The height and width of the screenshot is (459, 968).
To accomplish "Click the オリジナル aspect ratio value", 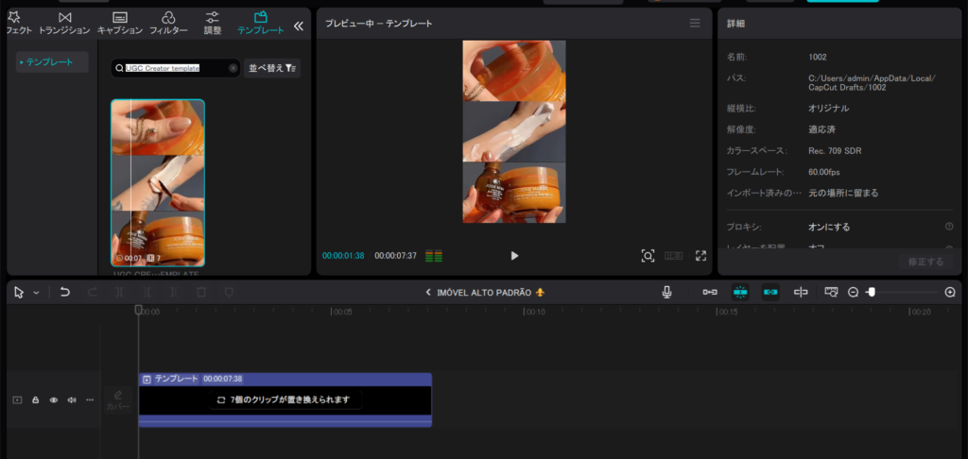I will (x=828, y=109).
